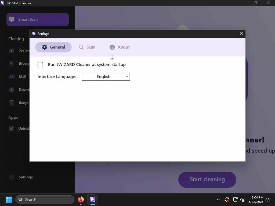Expand the Interface Language dropdown

click(x=106, y=77)
